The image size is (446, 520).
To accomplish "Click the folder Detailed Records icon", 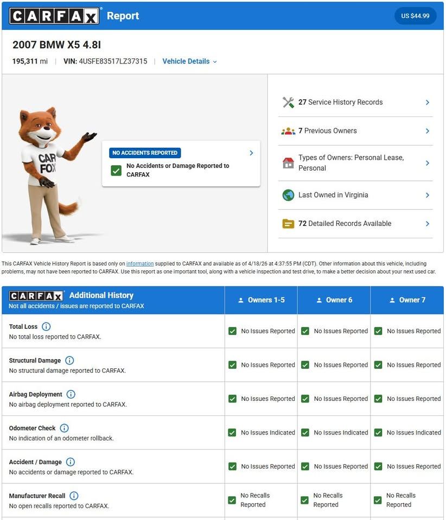I will click(288, 224).
